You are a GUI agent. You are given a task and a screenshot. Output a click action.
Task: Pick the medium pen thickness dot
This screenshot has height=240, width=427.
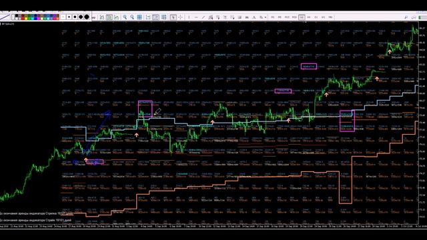[x=75, y=17]
